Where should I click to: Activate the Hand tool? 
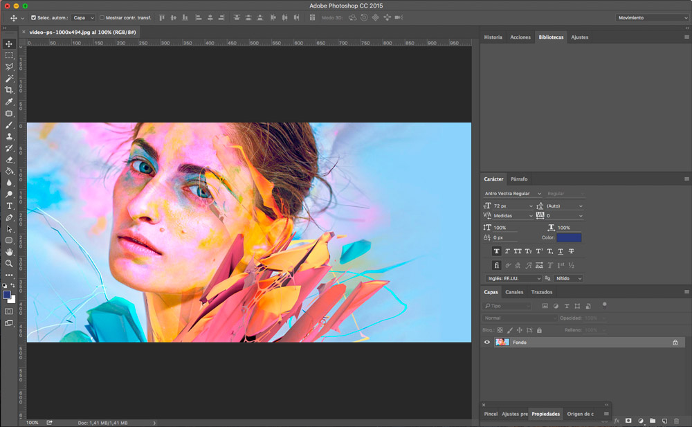pos(9,252)
